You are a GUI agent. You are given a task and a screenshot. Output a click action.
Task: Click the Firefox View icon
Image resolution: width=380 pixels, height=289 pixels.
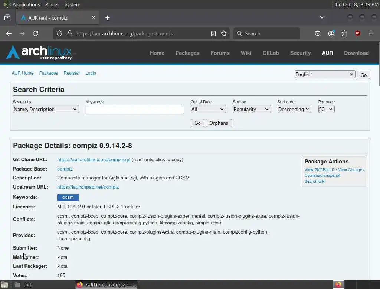(7, 18)
